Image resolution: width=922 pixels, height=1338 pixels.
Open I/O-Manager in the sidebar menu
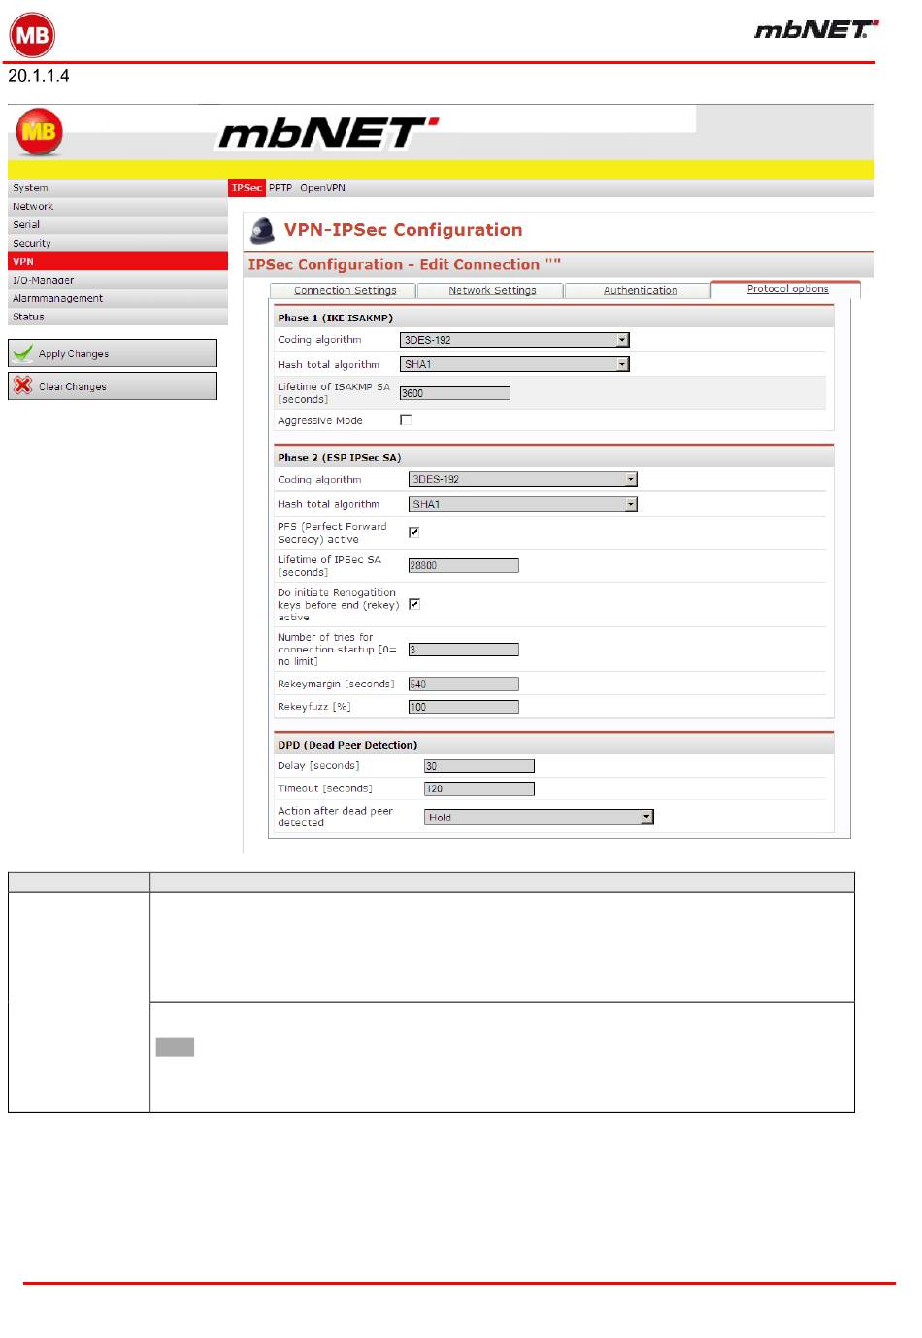[117, 280]
